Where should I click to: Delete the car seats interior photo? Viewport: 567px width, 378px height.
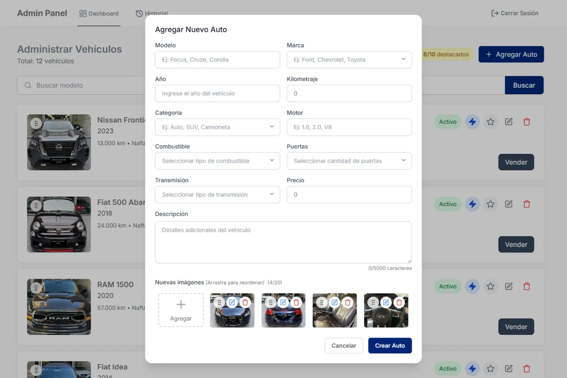point(348,302)
